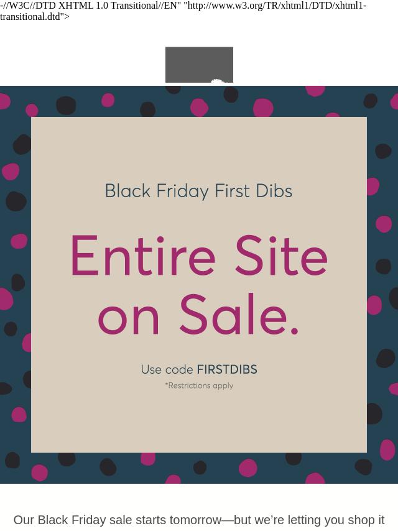
Task: Click the "Use code" label
Action: (x=167, y=369)
